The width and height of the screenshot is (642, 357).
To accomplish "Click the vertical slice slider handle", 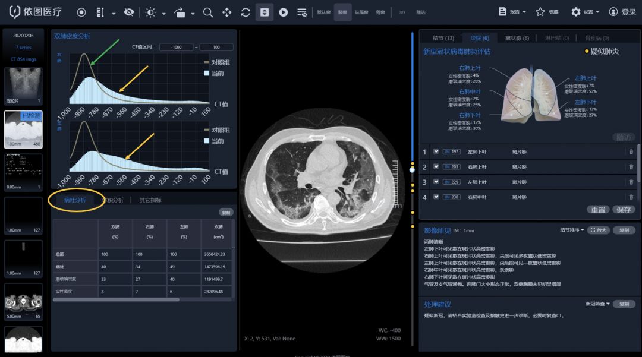I will coord(413,169).
